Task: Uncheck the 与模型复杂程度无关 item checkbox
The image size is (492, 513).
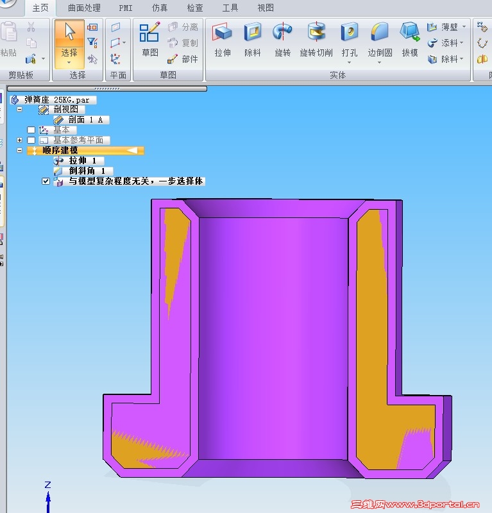Action: tap(46, 181)
